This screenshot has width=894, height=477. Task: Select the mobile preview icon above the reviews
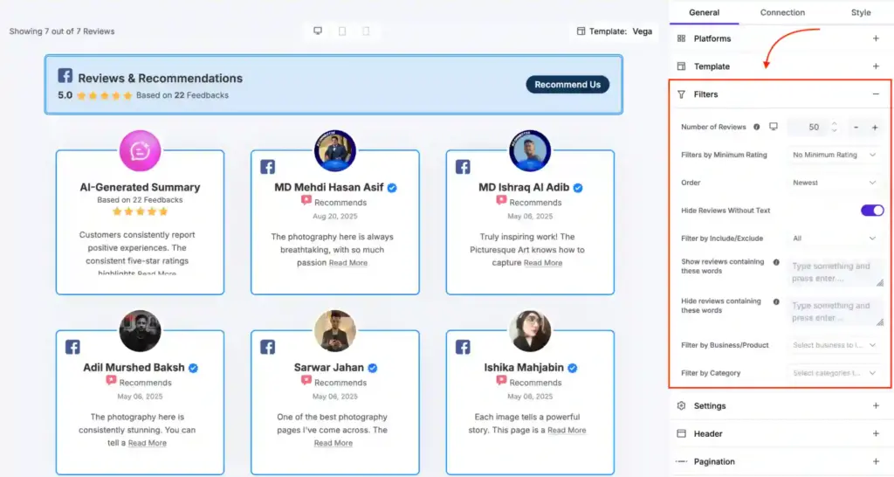pos(366,31)
